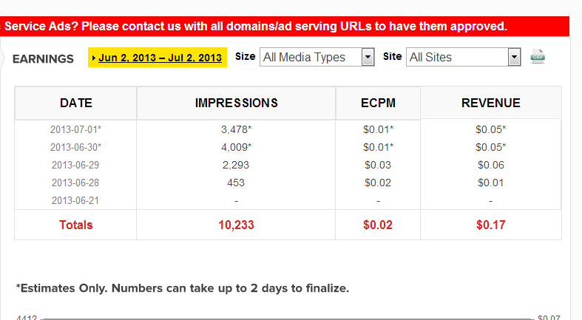The image size is (582, 320).
Task: Select the 2013-06-30 date cell
Action: pos(76,147)
